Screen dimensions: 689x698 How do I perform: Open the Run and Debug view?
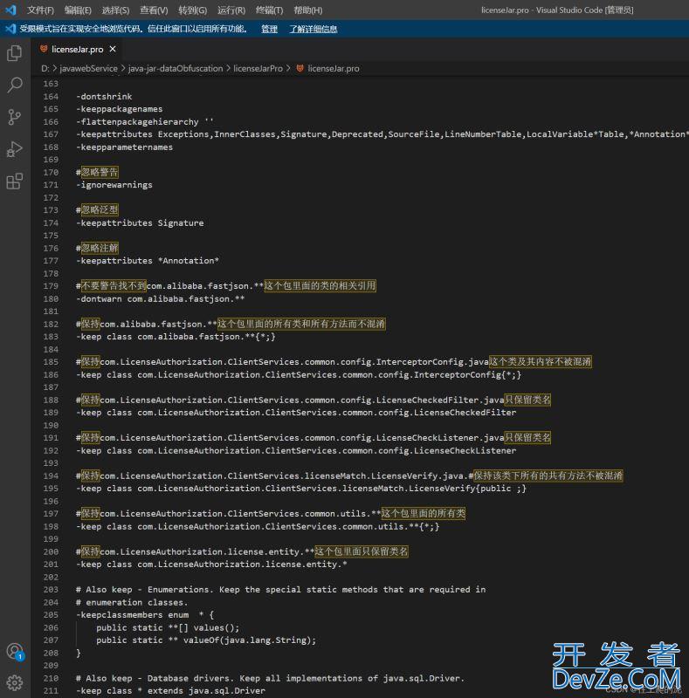click(x=14, y=149)
